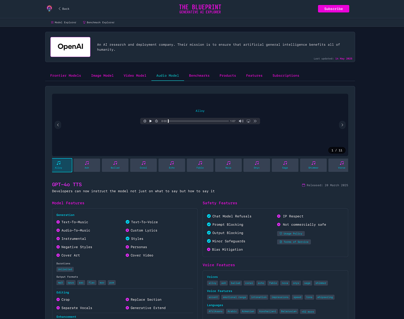
Task: Play the Alloy audio sample
Action: pyautogui.click(x=151, y=121)
